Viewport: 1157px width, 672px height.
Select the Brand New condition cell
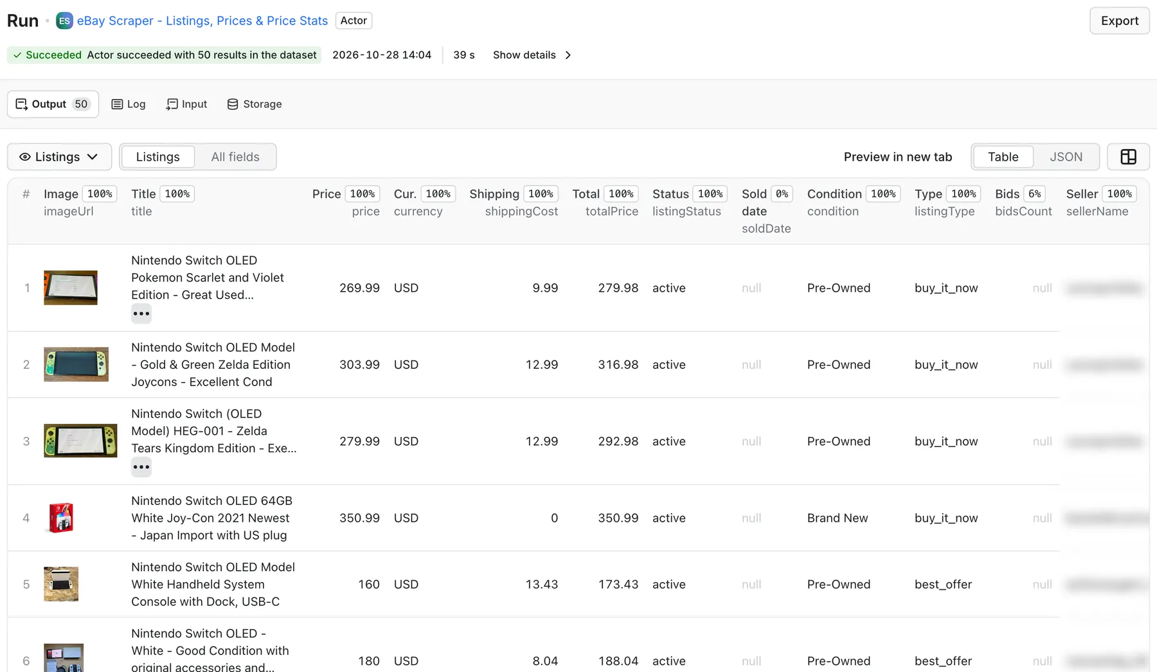pyautogui.click(x=838, y=518)
